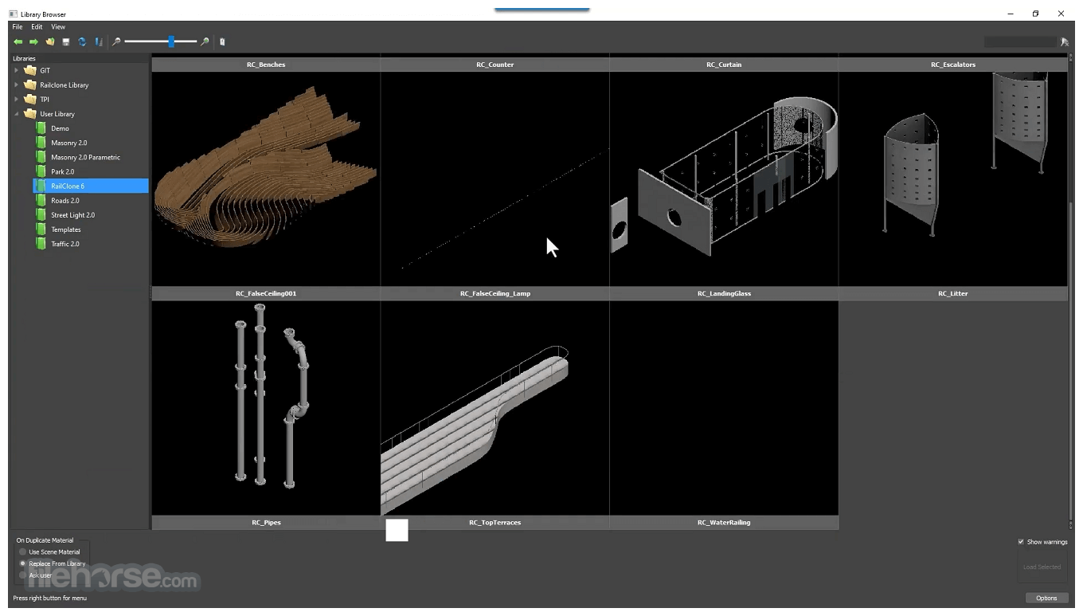Select the Replace From Library radio button
Viewport: 1083px width, 616px height.
pos(23,563)
